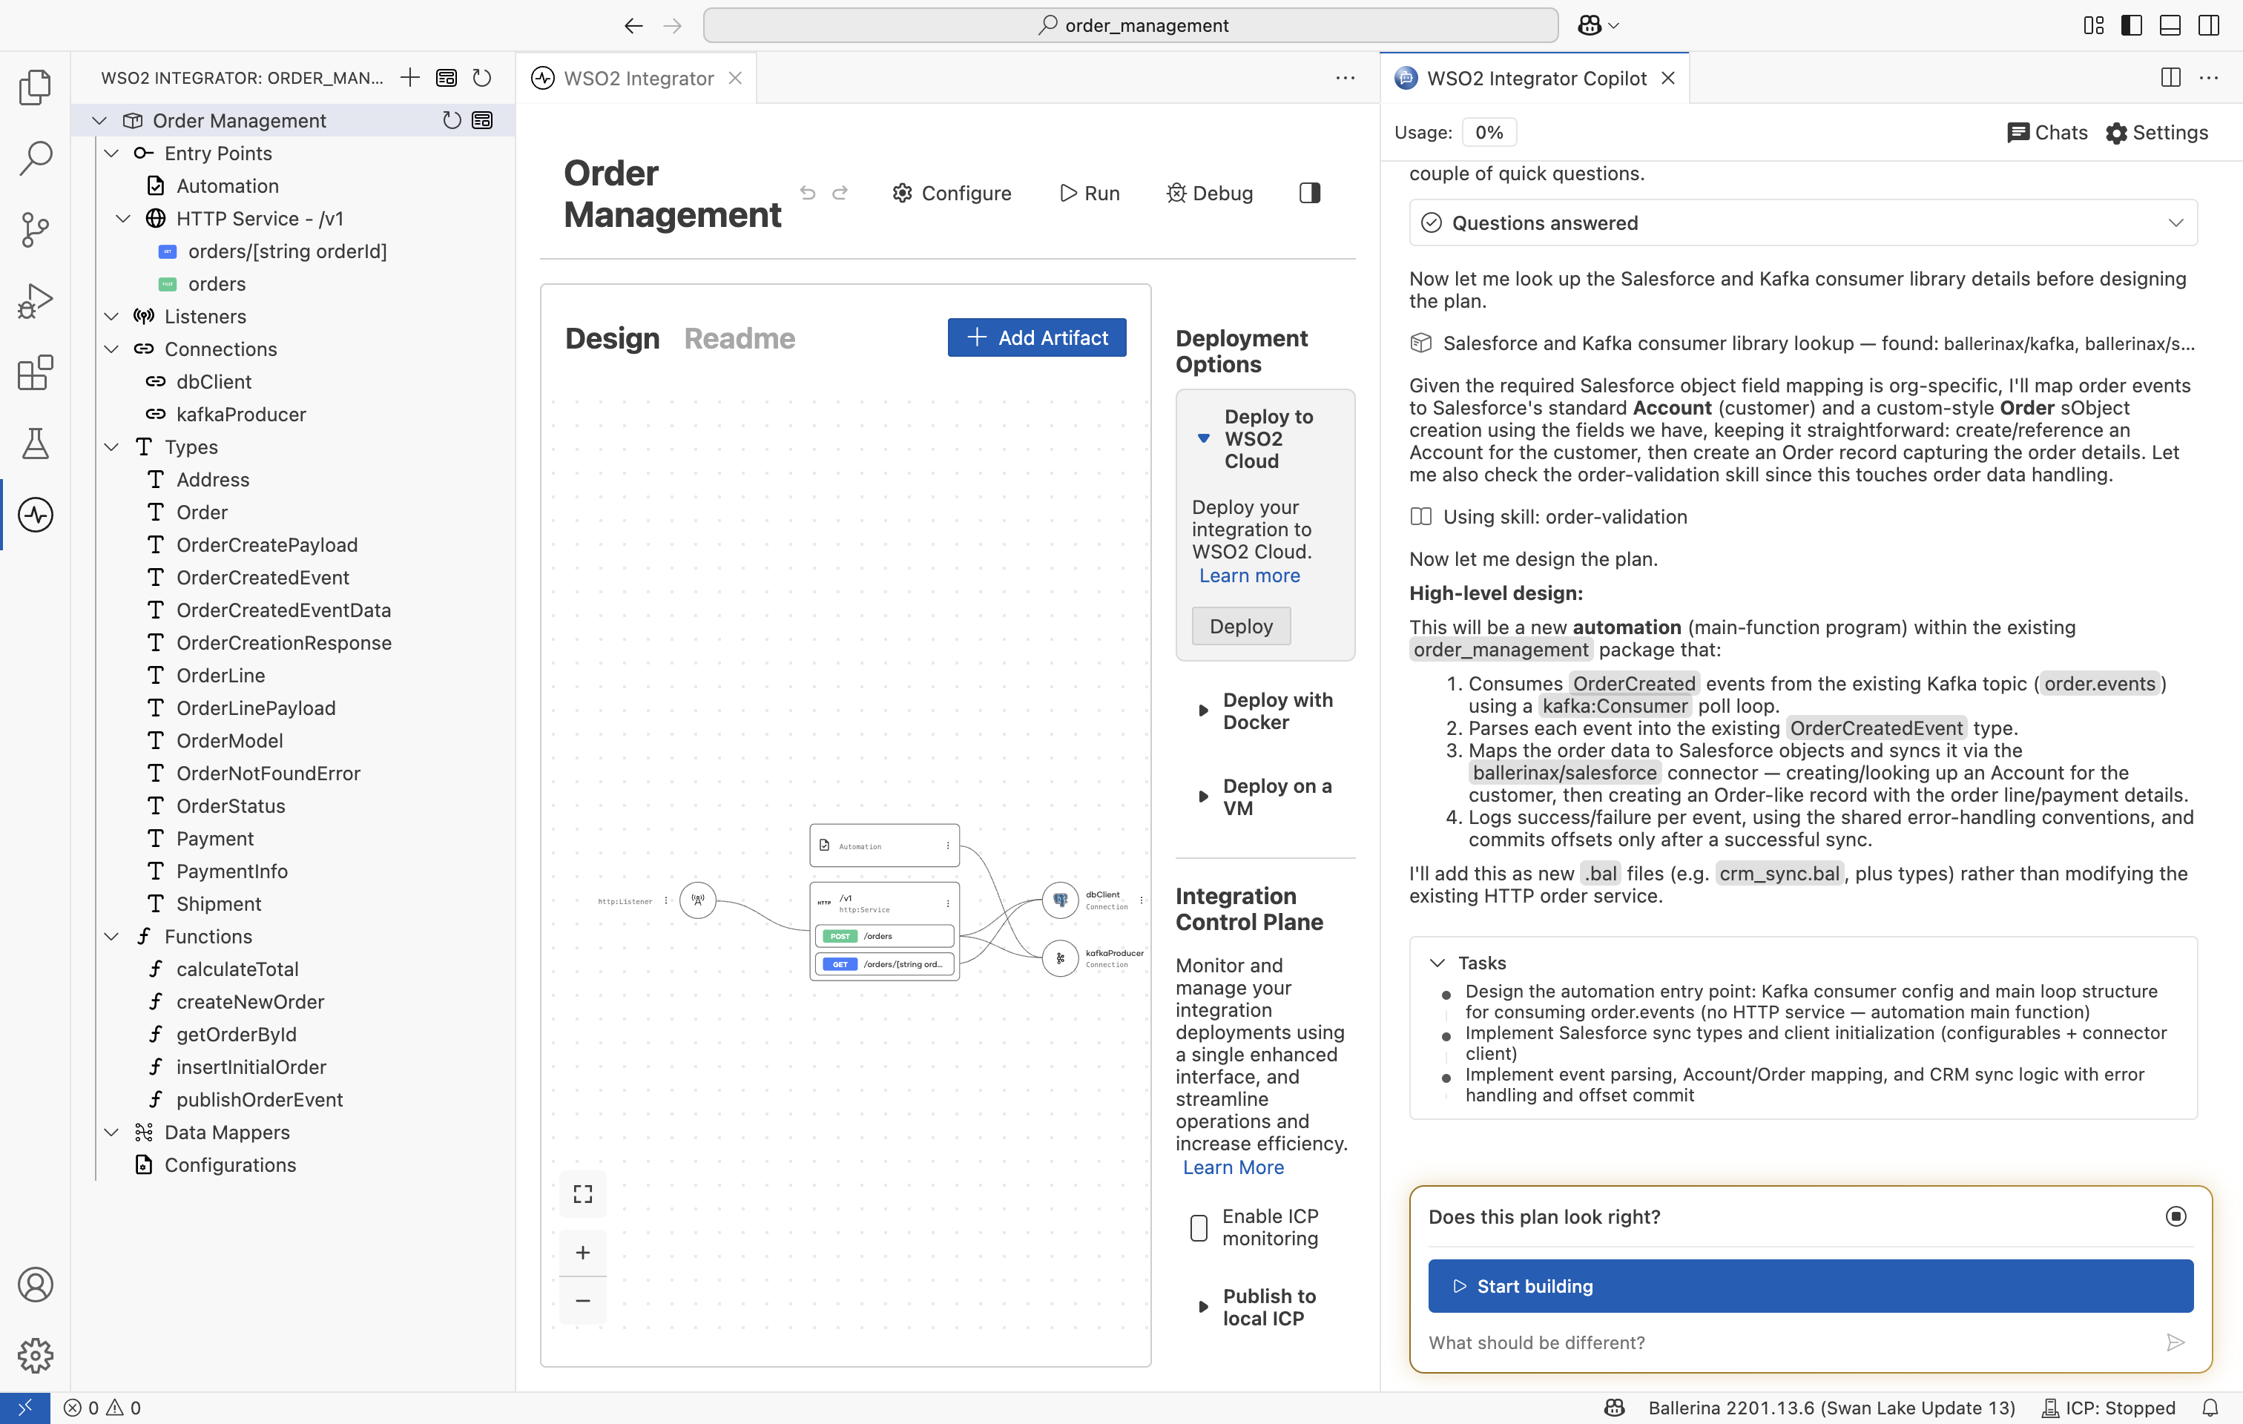Open the Extensions view
Viewport: 2243px width, 1424px height.
[36, 372]
